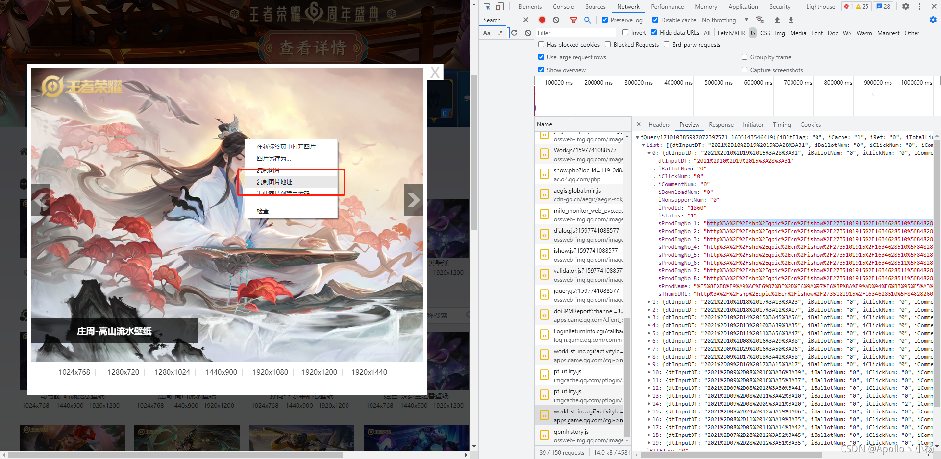Expand list item 19 node

pos(649,443)
